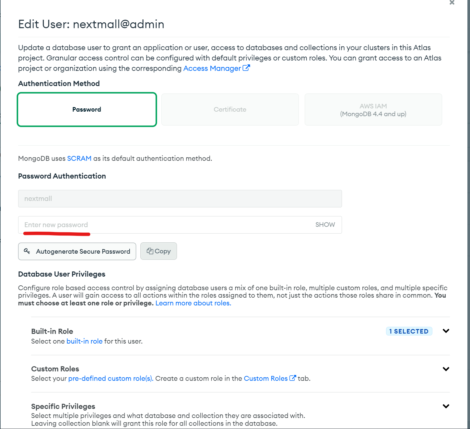Open the SCRAM documentation link
470x429 pixels.
[79, 158]
